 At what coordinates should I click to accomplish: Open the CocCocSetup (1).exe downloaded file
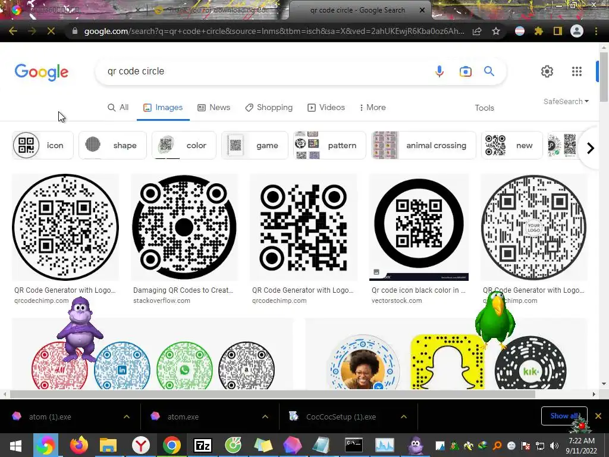[341, 417]
